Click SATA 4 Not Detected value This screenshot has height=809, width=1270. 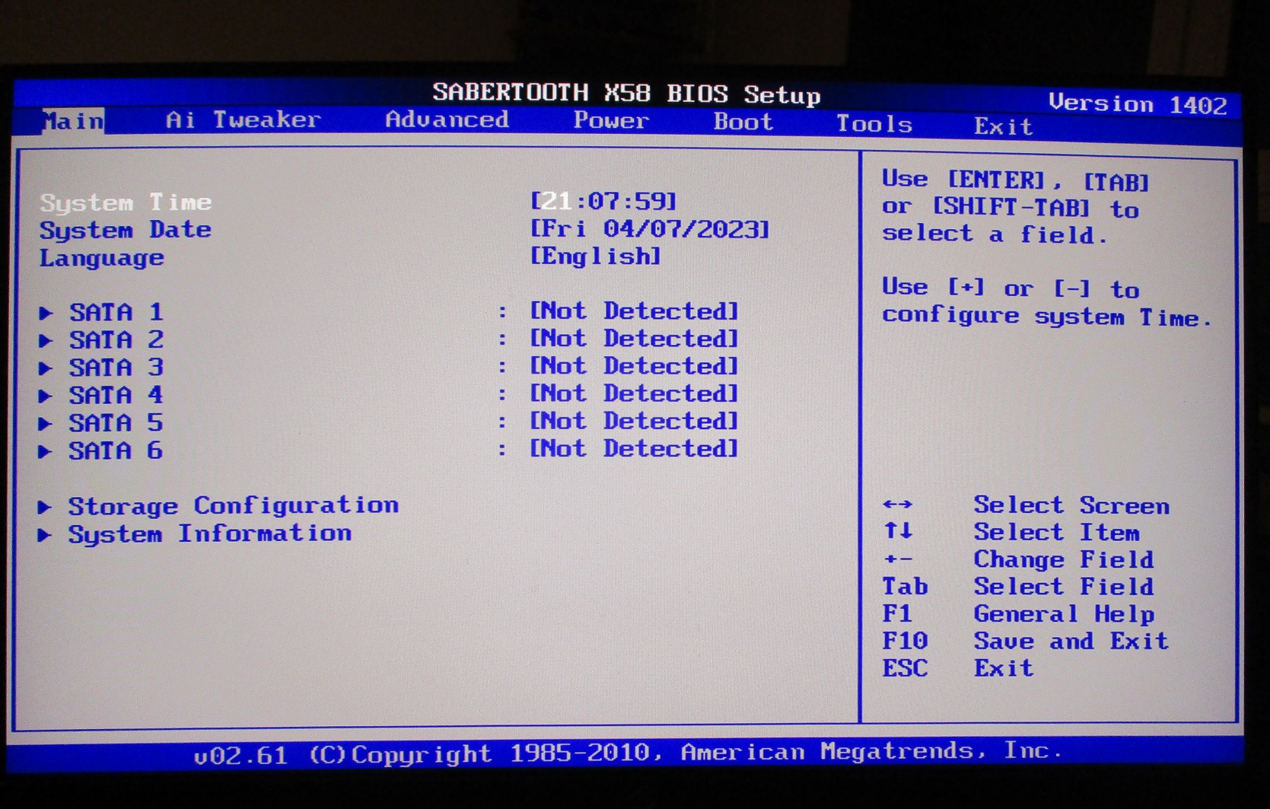635,393
